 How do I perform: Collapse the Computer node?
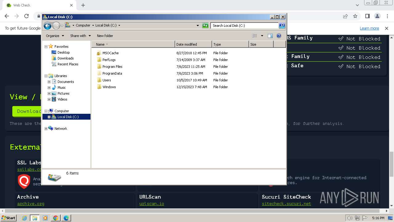[46, 111]
